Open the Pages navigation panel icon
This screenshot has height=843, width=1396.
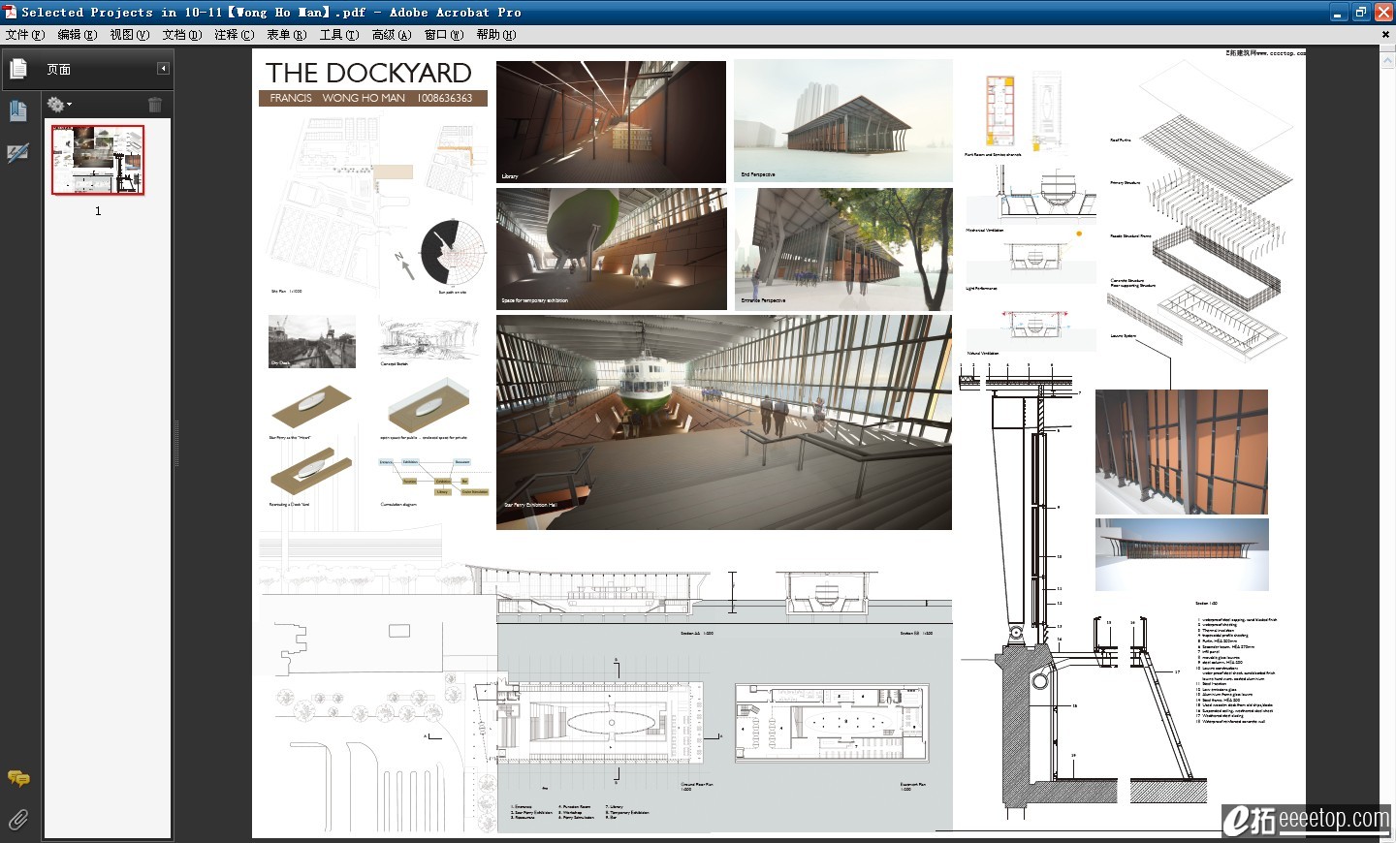pyautogui.click(x=18, y=69)
